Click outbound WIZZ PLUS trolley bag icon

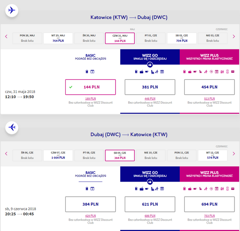click(x=190, y=71)
